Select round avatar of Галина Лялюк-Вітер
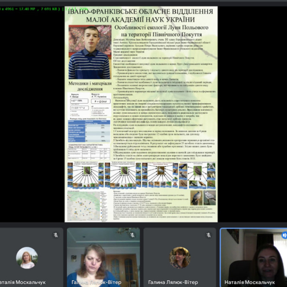 click(180, 258)
